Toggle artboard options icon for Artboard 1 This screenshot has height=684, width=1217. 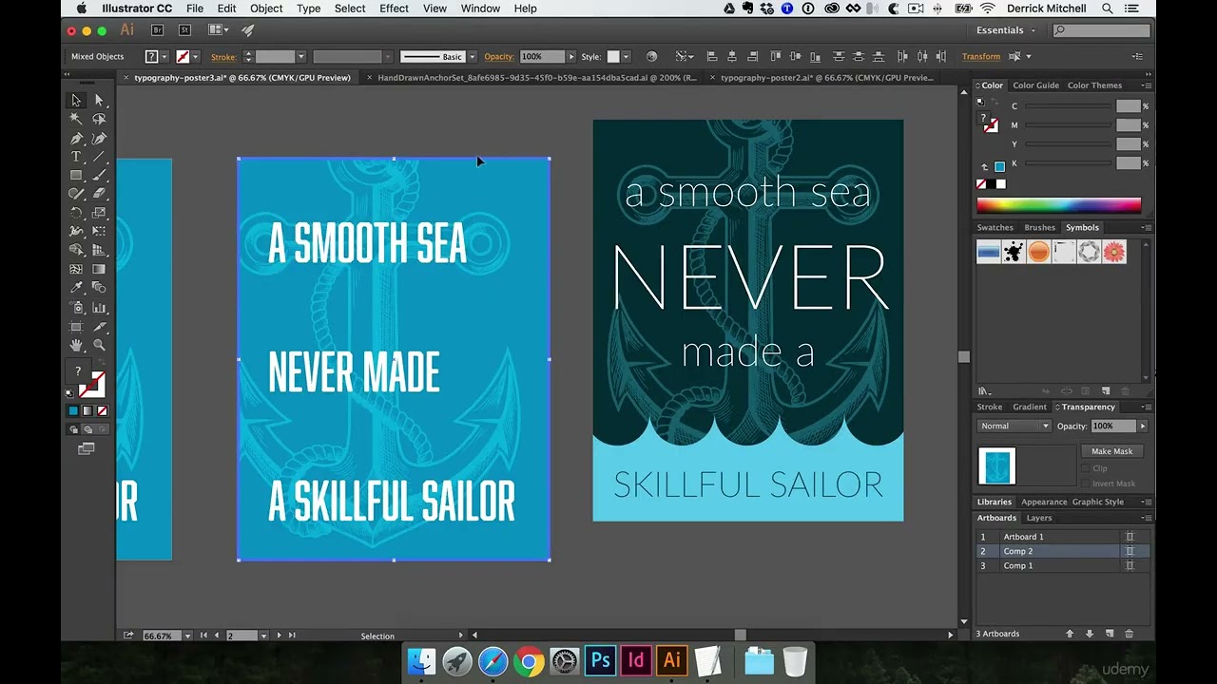coord(1130,537)
